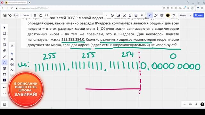Toggle collaborators' cursors visibility
Screen dimensions: 205x115
click(150, 15)
